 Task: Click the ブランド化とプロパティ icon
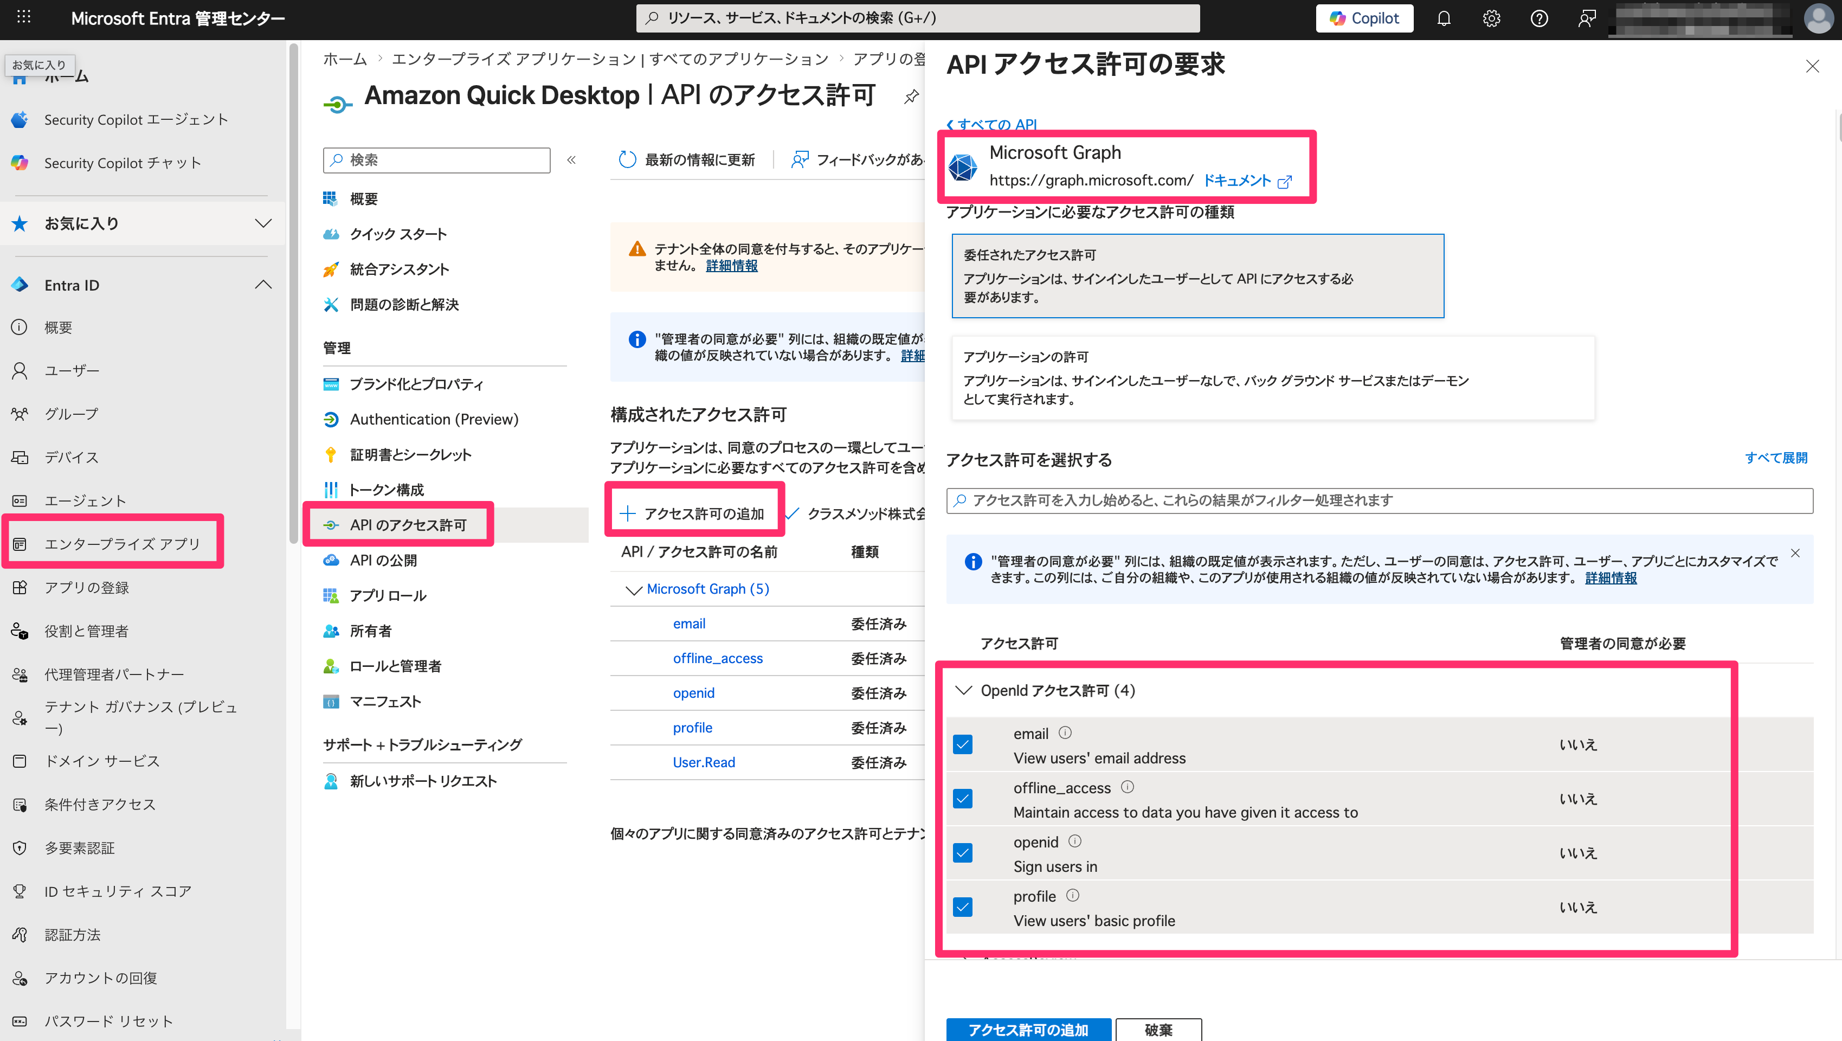tap(330, 384)
